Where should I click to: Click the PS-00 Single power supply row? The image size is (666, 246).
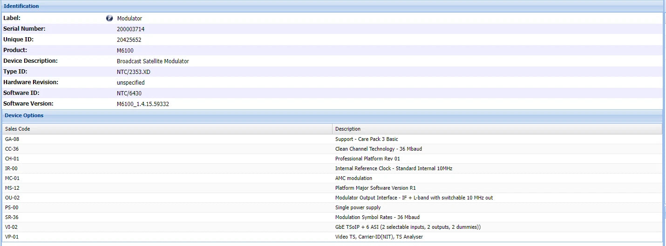[x=332, y=207]
